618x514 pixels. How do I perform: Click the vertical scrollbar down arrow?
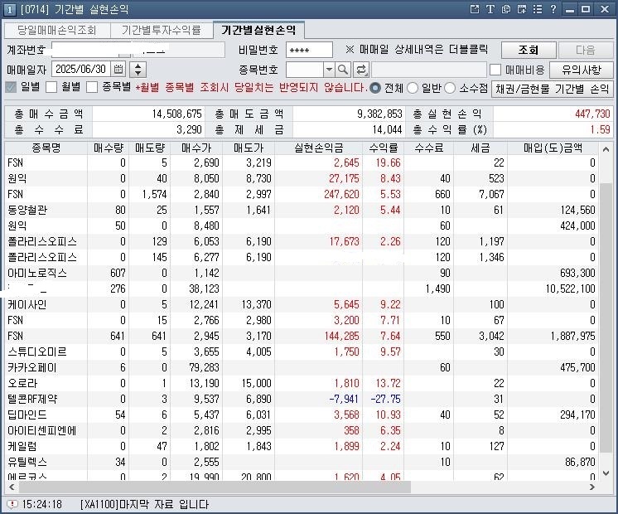click(606, 473)
